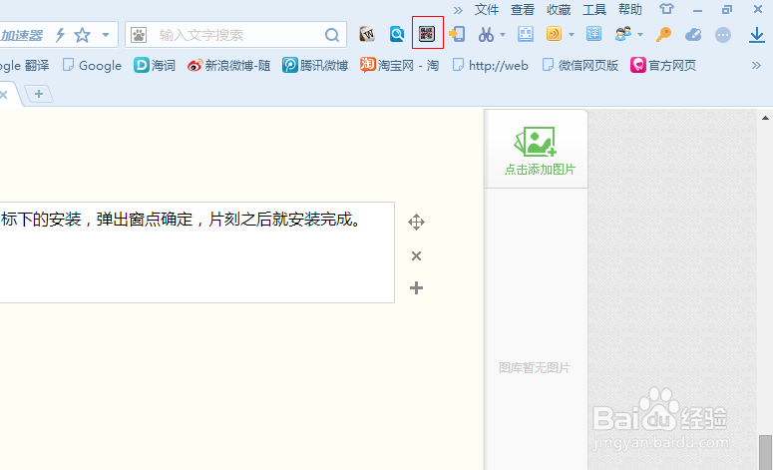Open the Google 翻译 bookmark

[x=25, y=65]
